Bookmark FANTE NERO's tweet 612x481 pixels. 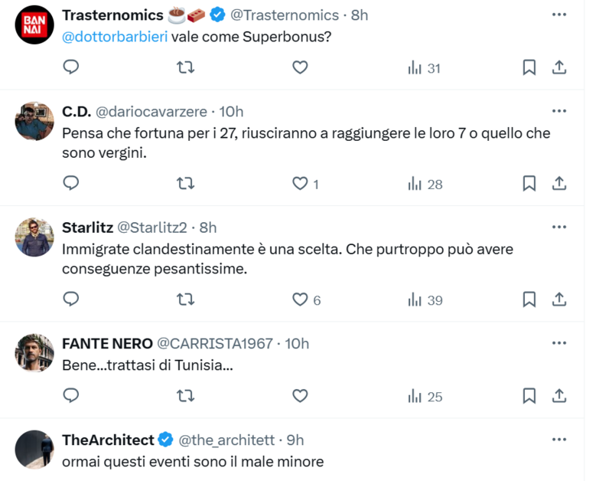(x=529, y=396)
